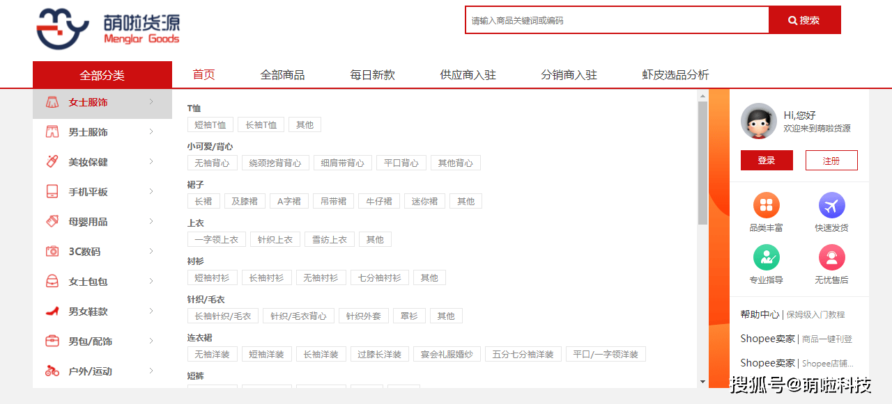The width and height of the screenshot is (892, 404).
Task: Expand the 女士包包 submenu chevron
Action: (x=151, y=282)
